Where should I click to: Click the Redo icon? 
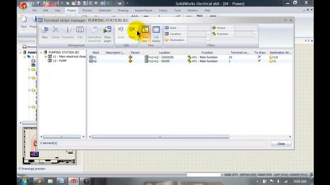pos(132,32)
